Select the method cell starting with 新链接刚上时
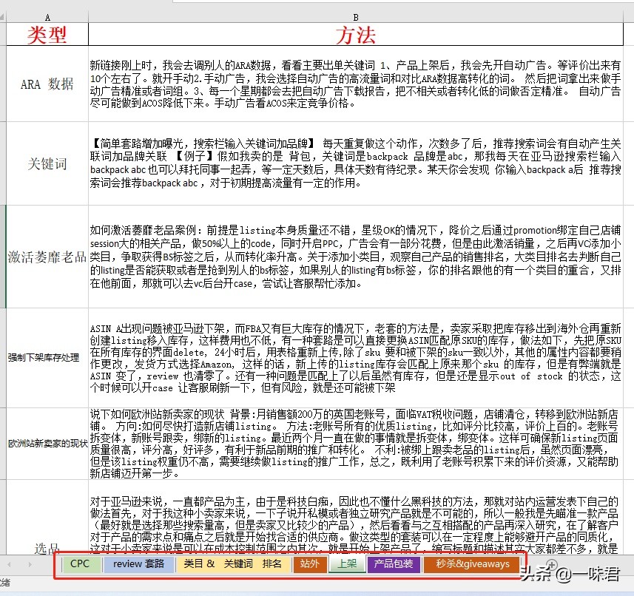Viewport: 634px width, 596px height. click(356, 84)
